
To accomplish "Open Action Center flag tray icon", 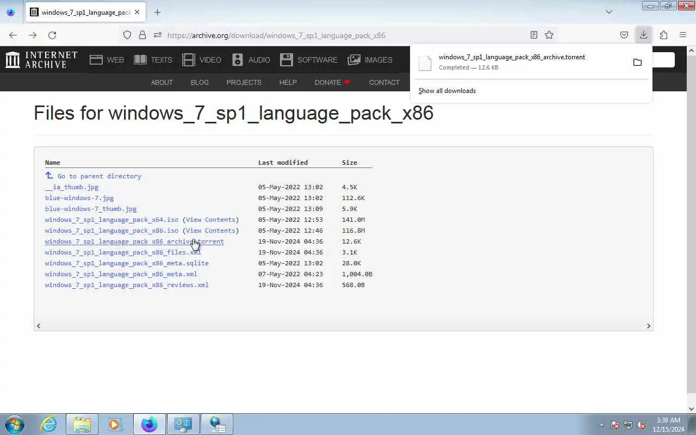I will 615,425.
